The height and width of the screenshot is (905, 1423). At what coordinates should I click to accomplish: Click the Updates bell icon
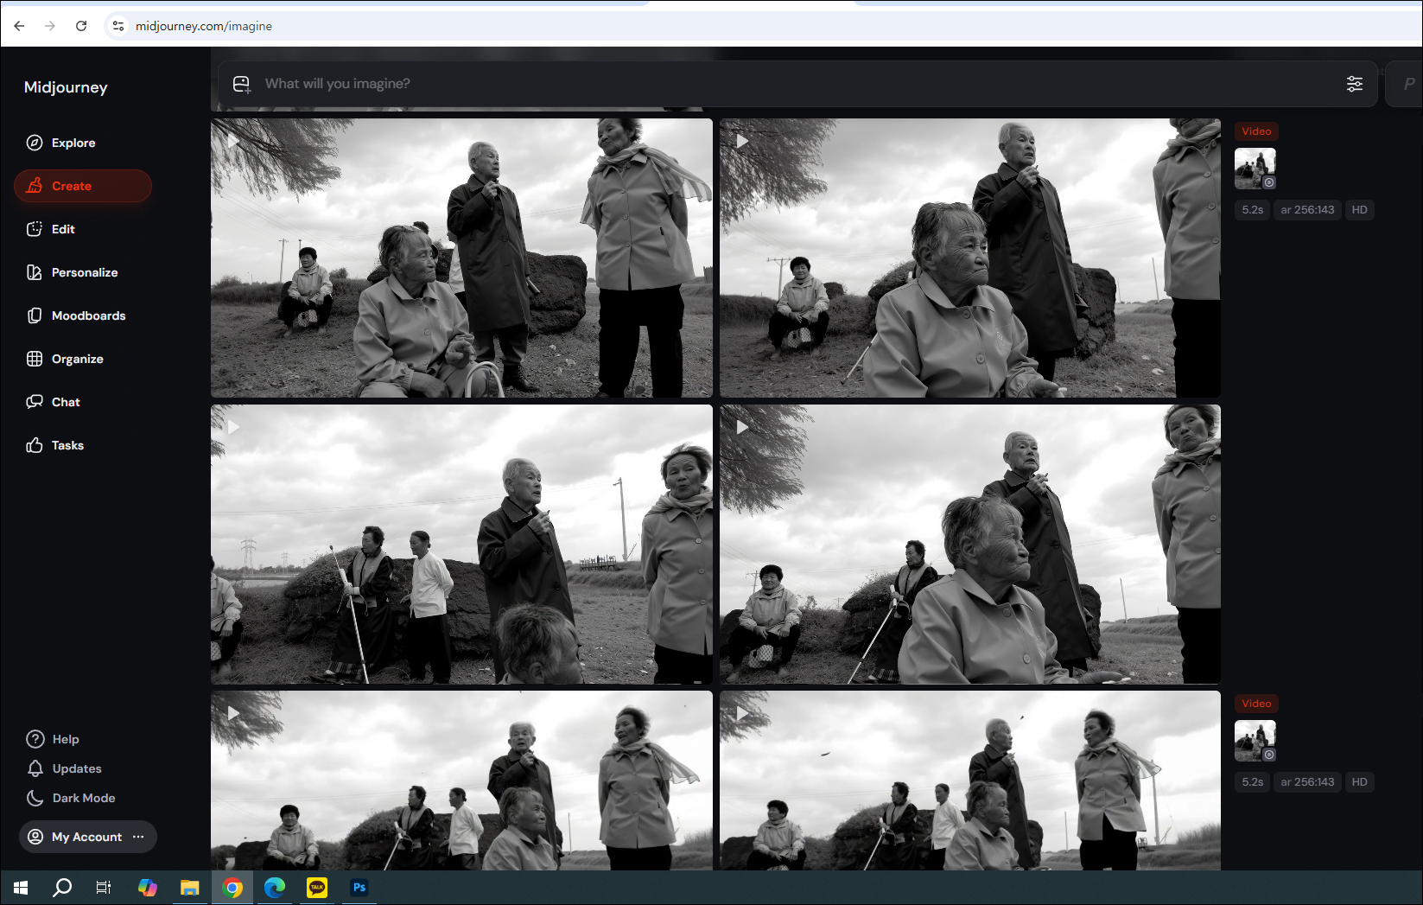pyautogui.click(x=35, y=768)
